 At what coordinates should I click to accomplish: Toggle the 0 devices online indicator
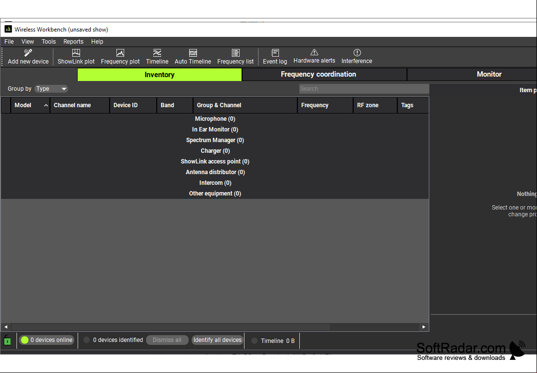(47, 340)
